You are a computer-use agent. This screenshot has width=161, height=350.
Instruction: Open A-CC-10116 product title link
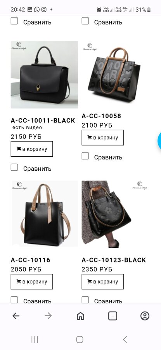31,260
